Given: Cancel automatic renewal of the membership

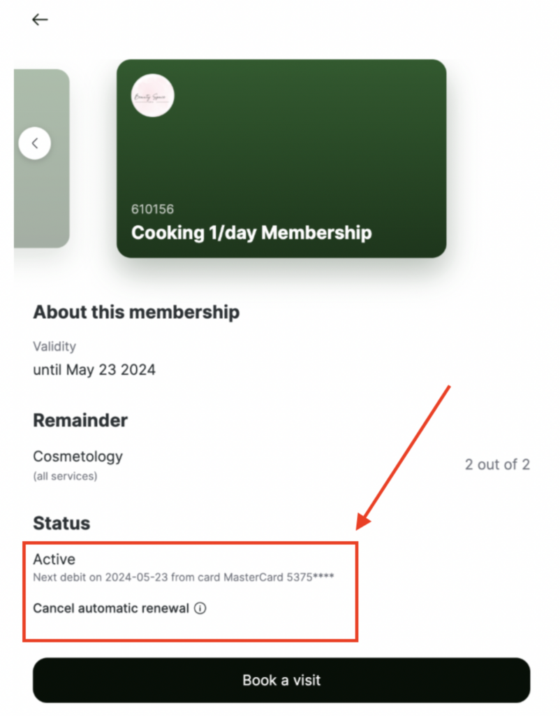Looking at the screenshot, I should click(111, 608).
